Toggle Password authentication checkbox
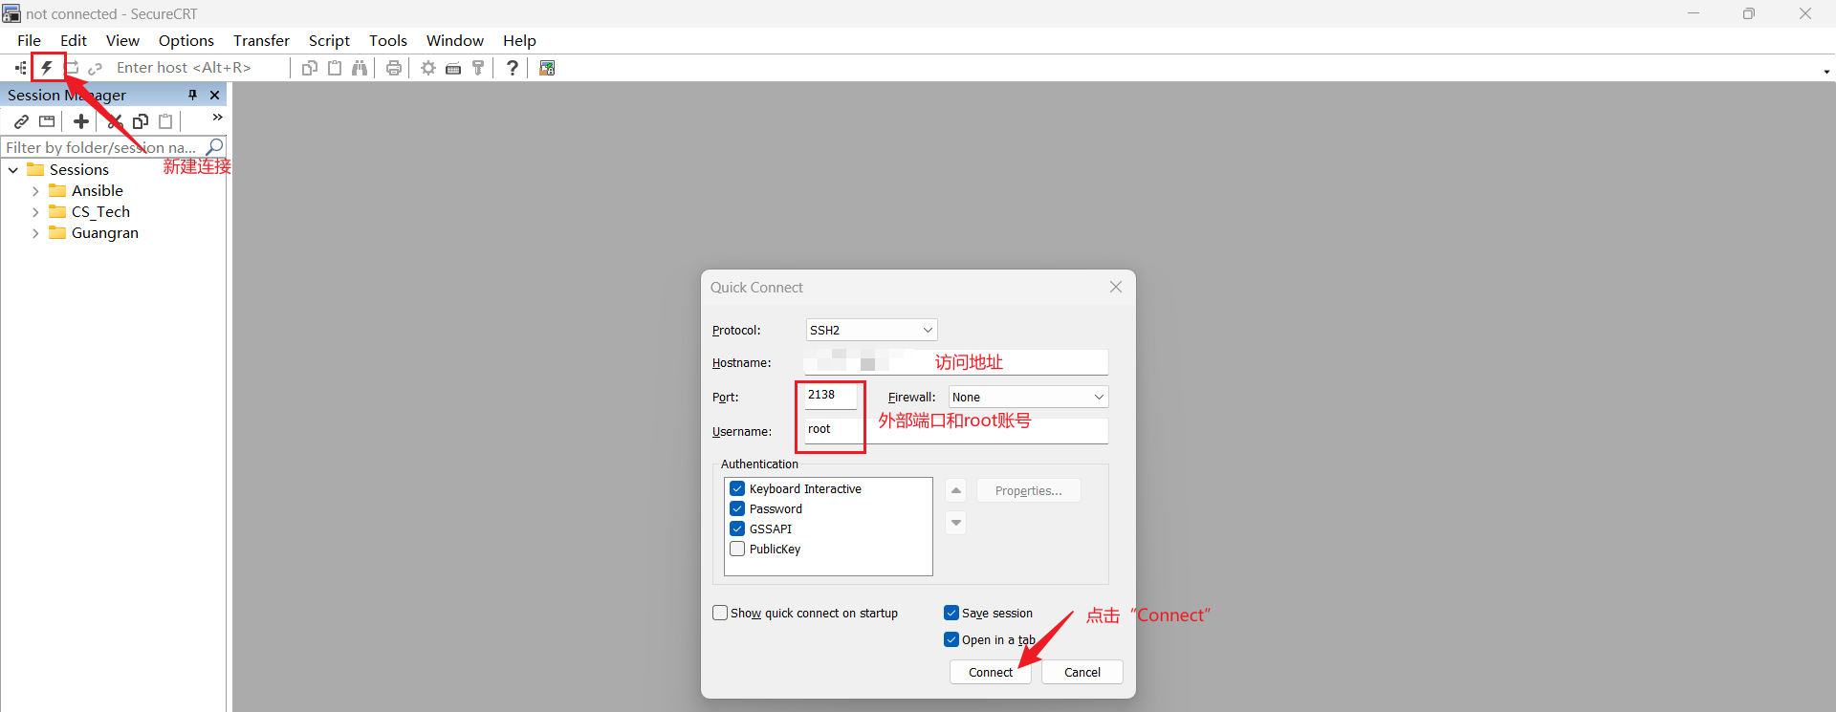Image resolution: width=1836 pixels, height=712 pixels. 737,508
